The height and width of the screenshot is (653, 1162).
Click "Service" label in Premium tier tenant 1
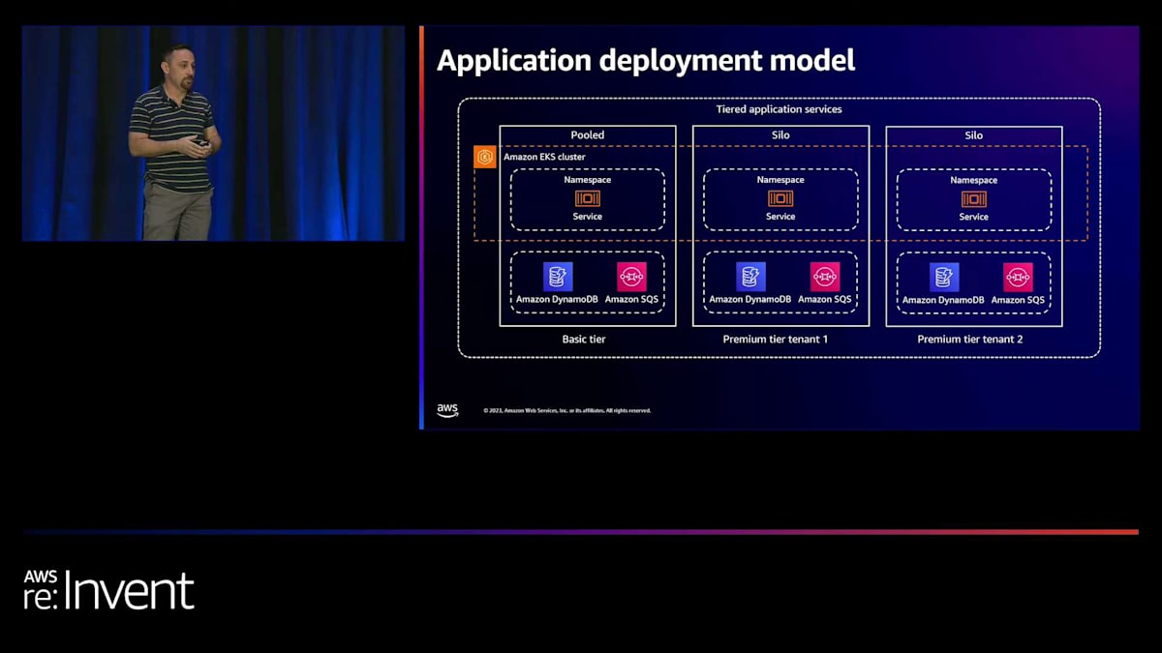pyautogui.click(x=780, y=217)
